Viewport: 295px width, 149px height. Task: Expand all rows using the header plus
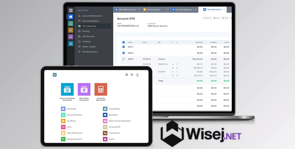point(124,42)
